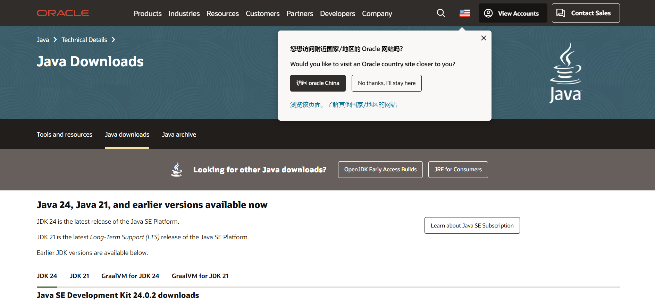Click Learn about Java SE Subscription
Screen dimensions: 655x300
472,225
